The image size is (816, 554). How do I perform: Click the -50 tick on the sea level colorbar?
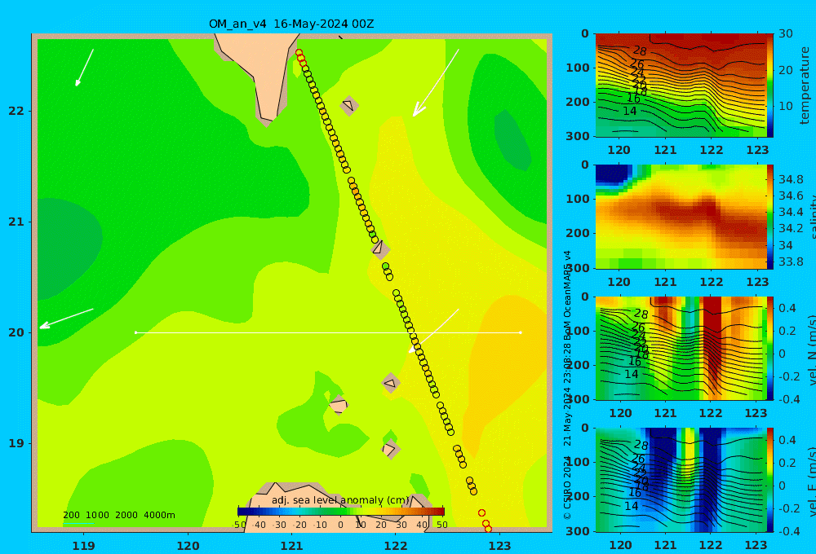point(239,525)
